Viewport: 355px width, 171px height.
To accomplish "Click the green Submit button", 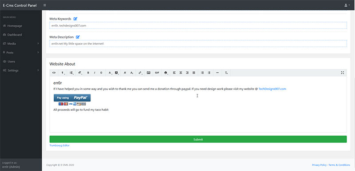I will pos(198,140).
